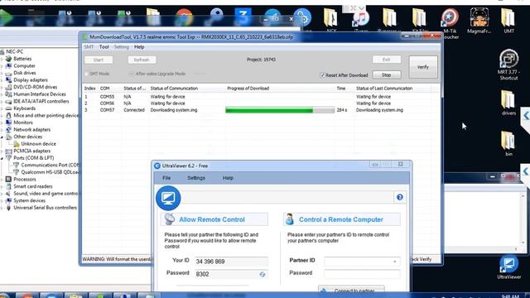This screenshot has width=530, height=298.
Task: Click the Start button in MsmDownloadTool
Action: pos(99,60)
